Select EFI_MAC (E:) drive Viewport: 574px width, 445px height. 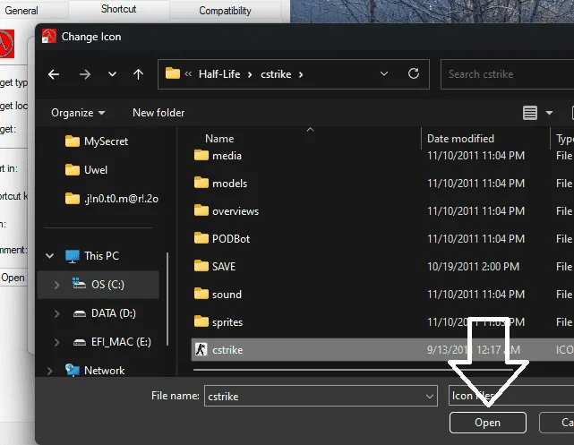point(112,342)
